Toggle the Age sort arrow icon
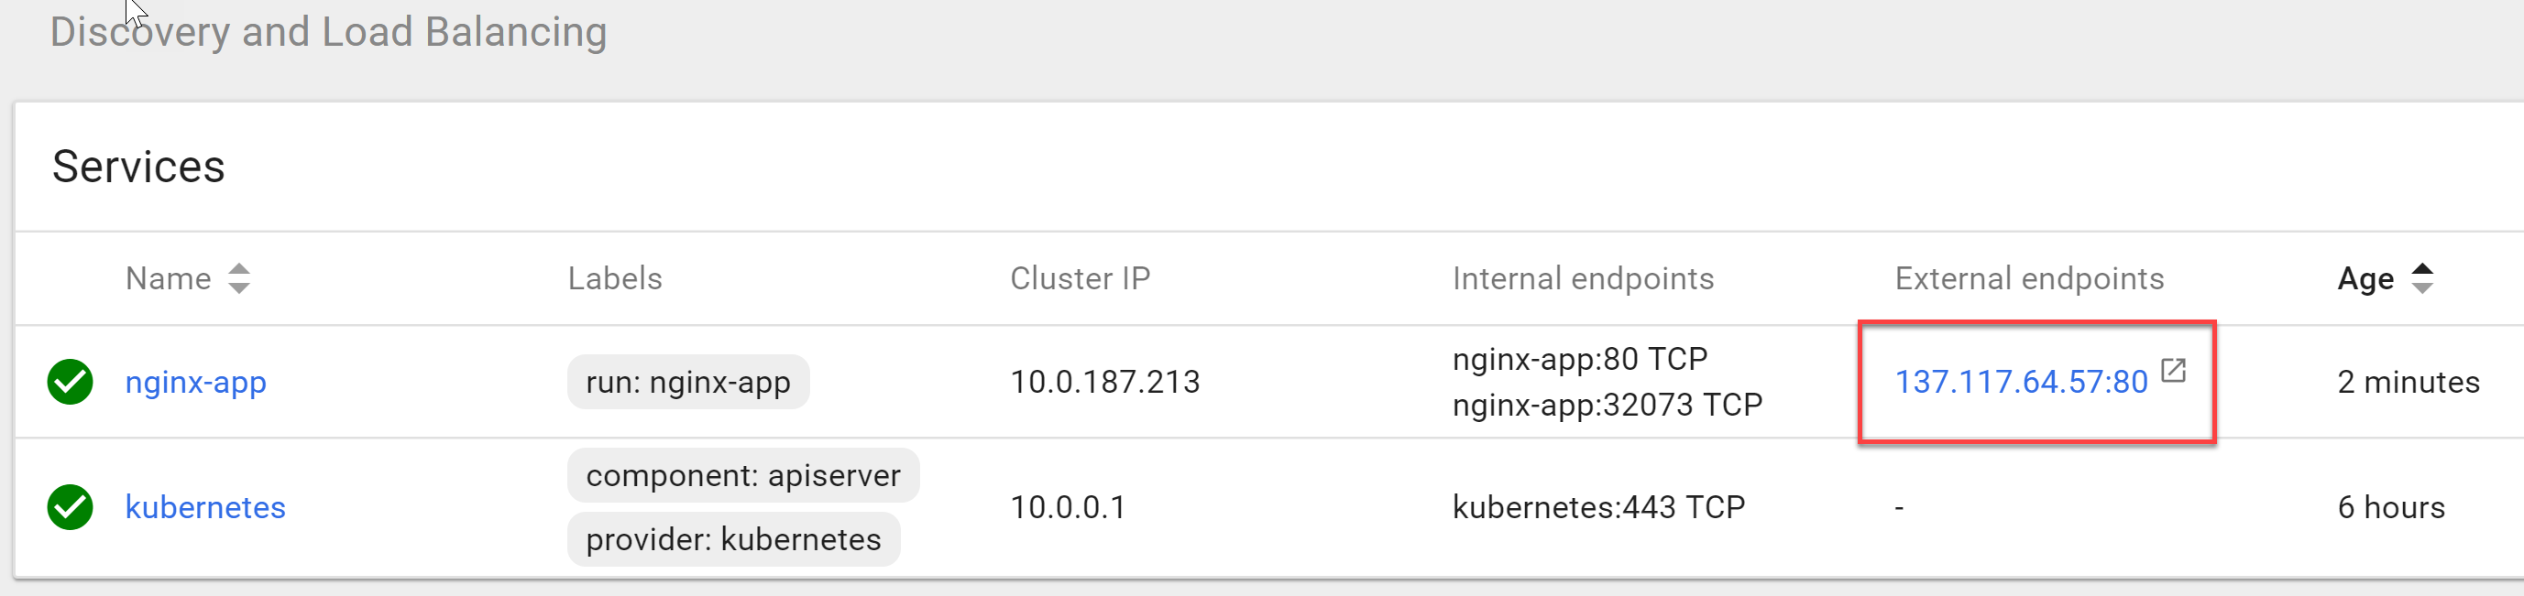The height and width of the screenshot is (596, 2524). [2422, 279]
